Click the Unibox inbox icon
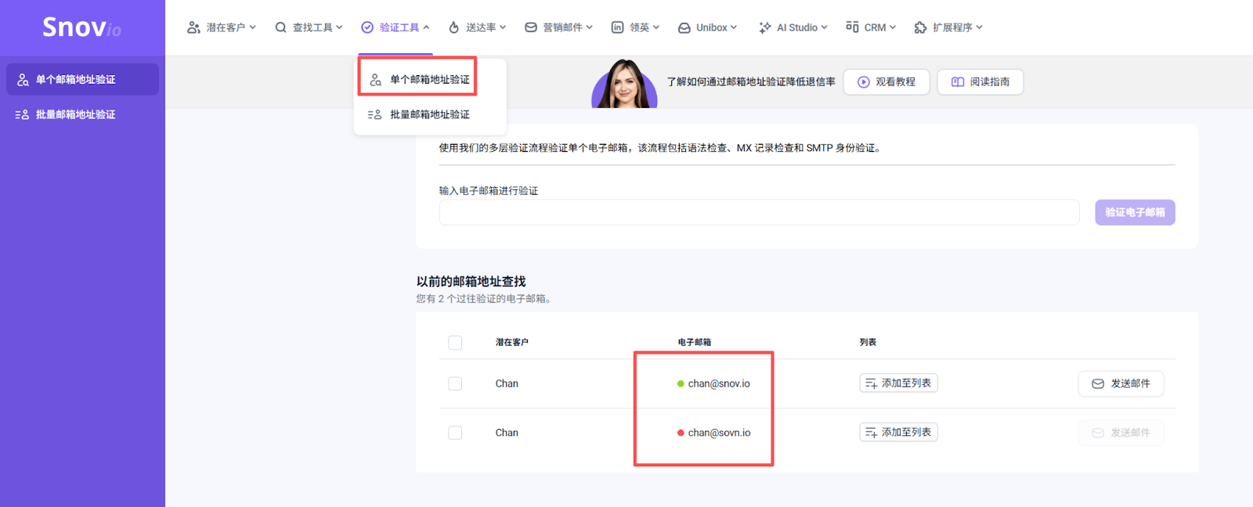The image size is (1253, 507). pos(684,27)
